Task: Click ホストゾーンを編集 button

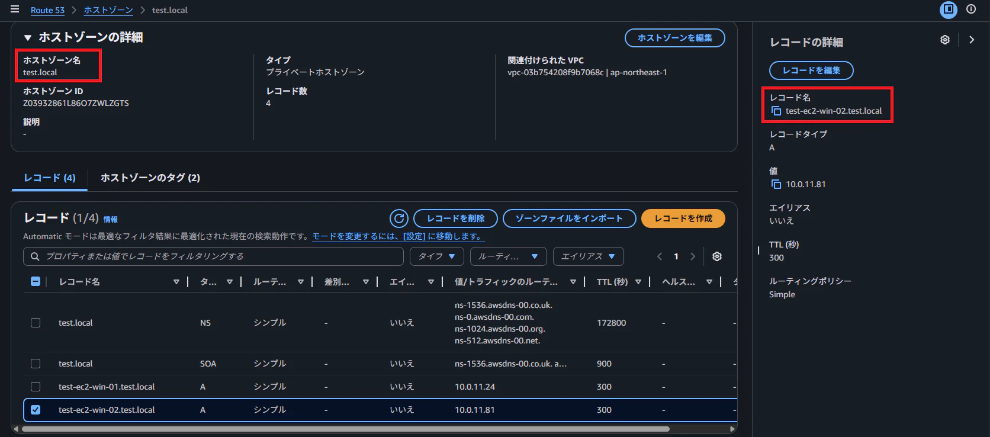Action: 675,38
